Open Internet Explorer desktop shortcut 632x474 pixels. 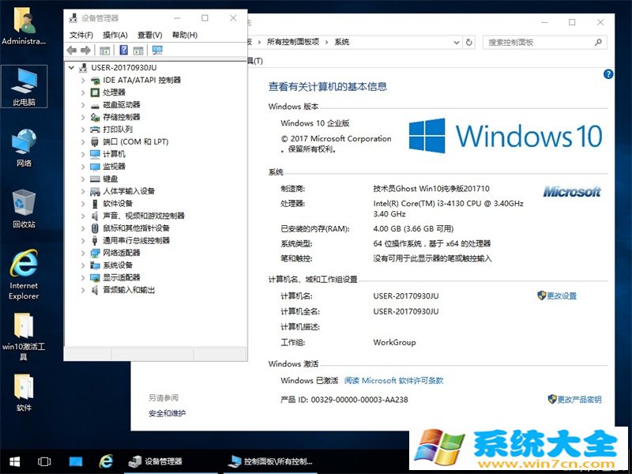pos(24,274)
